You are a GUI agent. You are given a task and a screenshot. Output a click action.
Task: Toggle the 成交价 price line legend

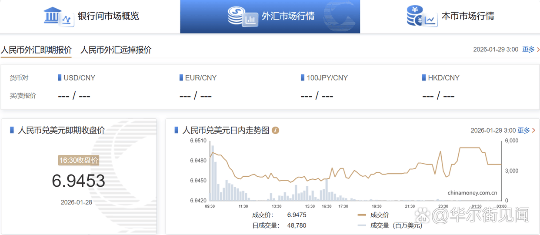point(373,215)
